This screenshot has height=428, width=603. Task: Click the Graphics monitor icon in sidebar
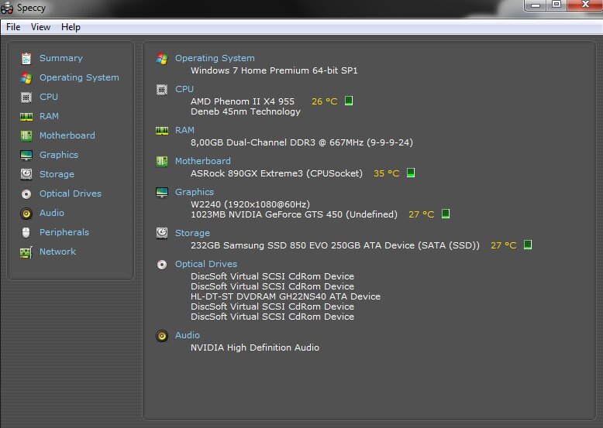(26, 155)
